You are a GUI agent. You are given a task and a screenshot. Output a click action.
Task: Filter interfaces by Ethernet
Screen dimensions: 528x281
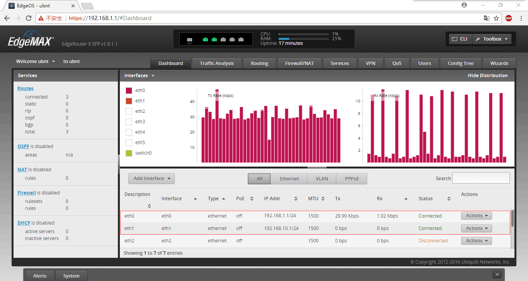click(x=289, y=179)
